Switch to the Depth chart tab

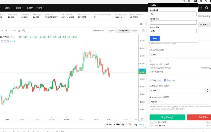coord(134,31)
